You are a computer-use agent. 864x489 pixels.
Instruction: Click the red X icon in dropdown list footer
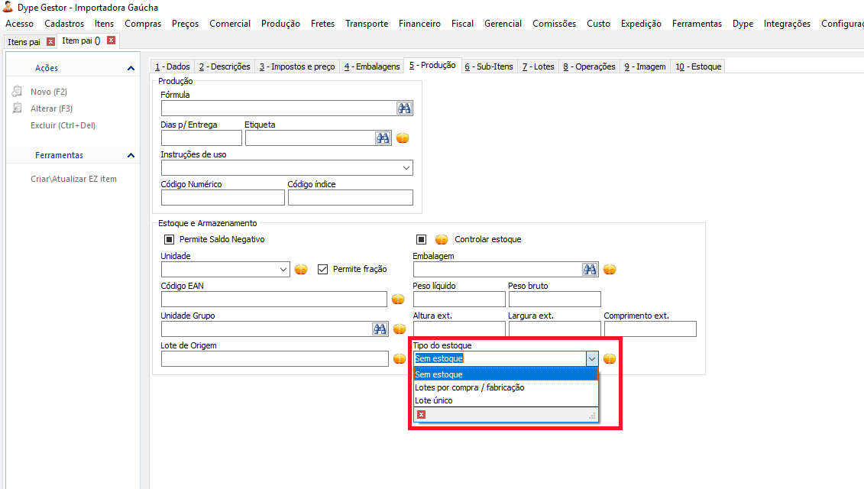pos(421,415)
